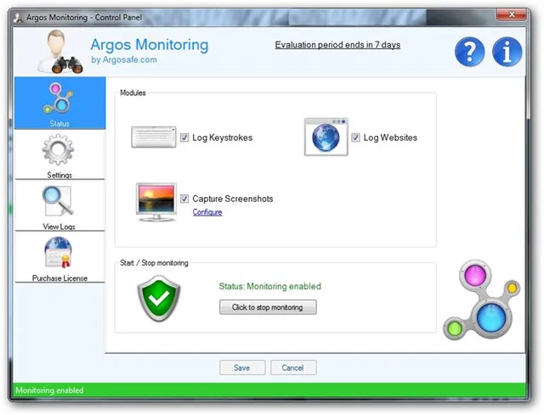Click the globe Log Websites icon
Screen dimensions: 544x415
326,137
